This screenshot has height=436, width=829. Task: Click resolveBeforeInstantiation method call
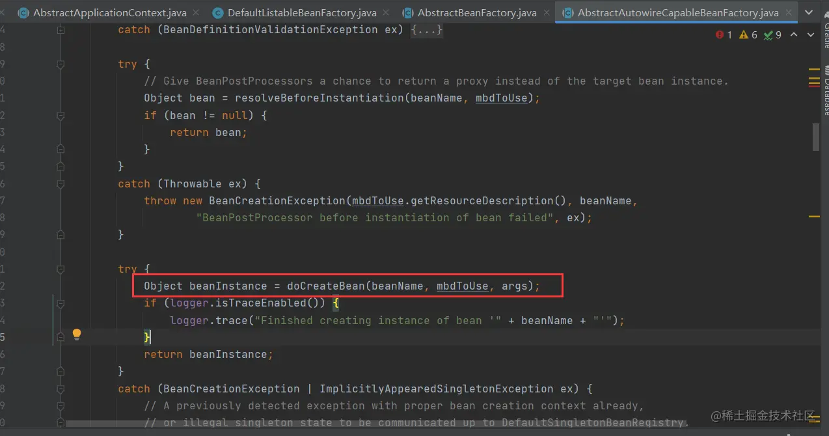319,98
